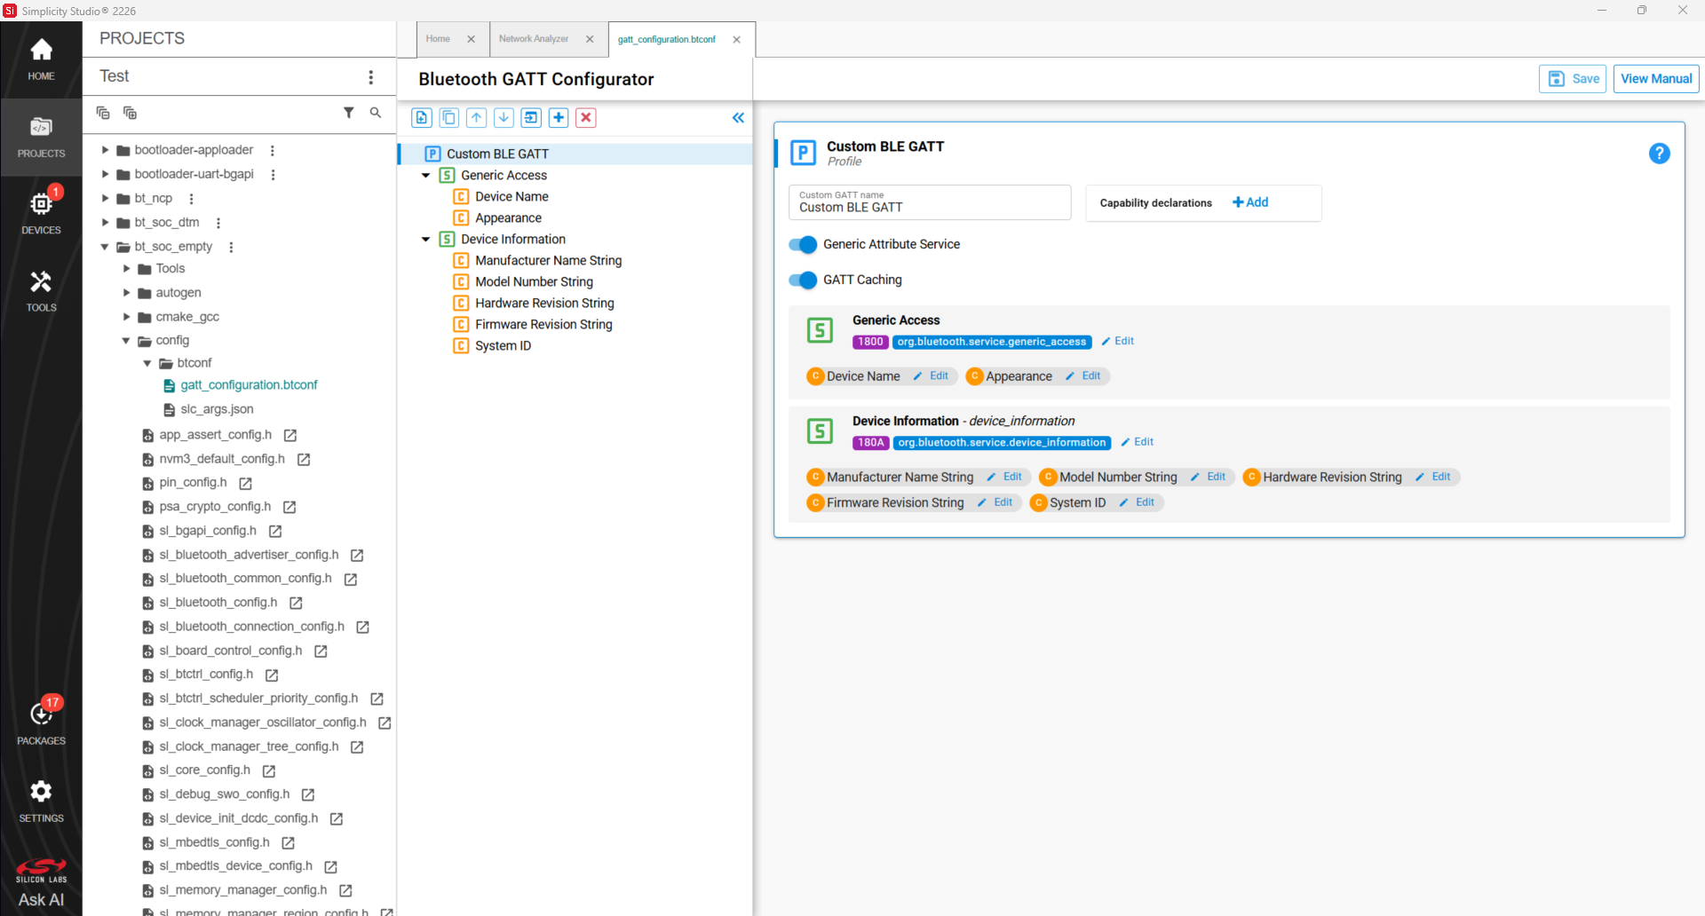Toggle the Generic Attribute Service switch
The height and width of the screenshot is (916, 1705).
pos(803,244)
